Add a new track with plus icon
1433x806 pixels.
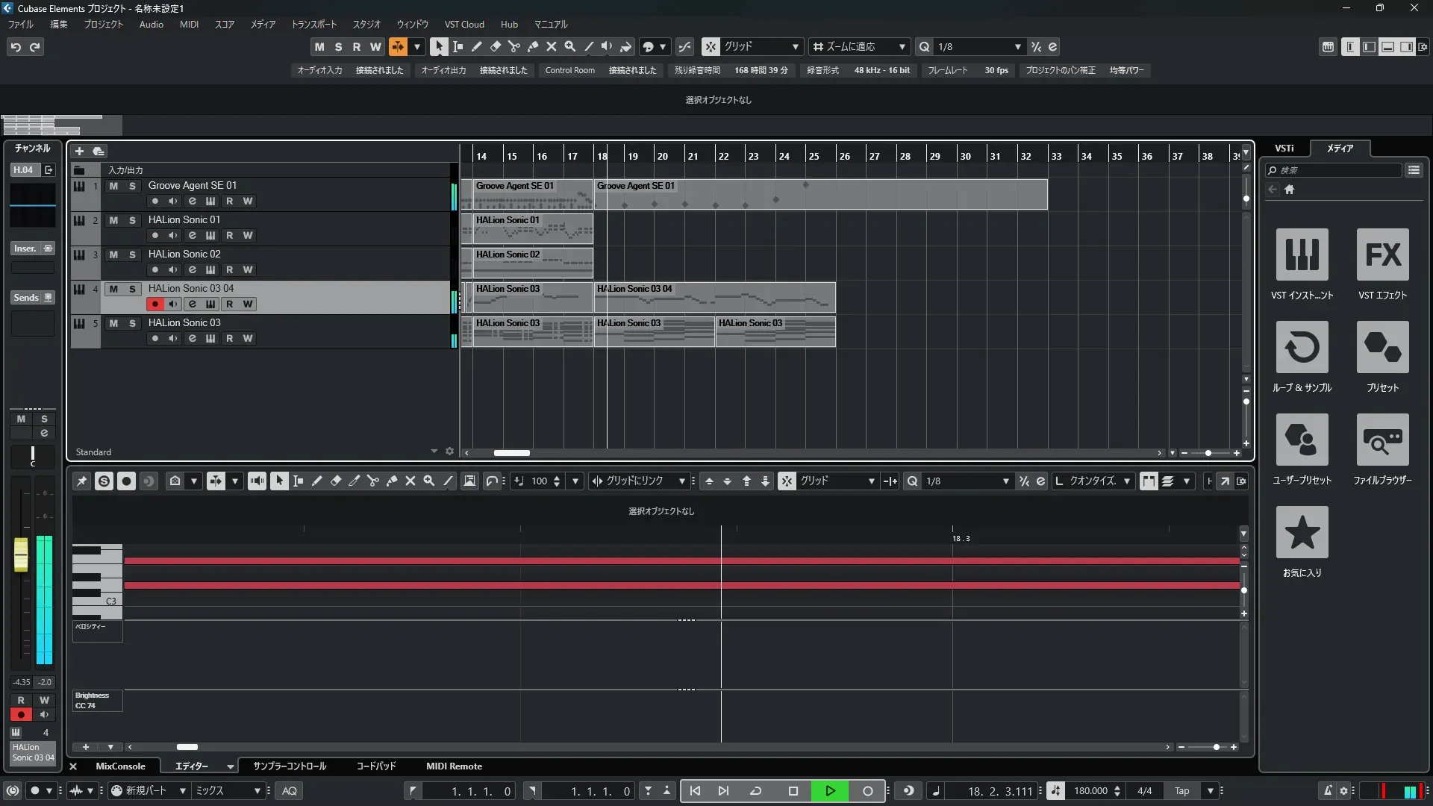[79, 151]
